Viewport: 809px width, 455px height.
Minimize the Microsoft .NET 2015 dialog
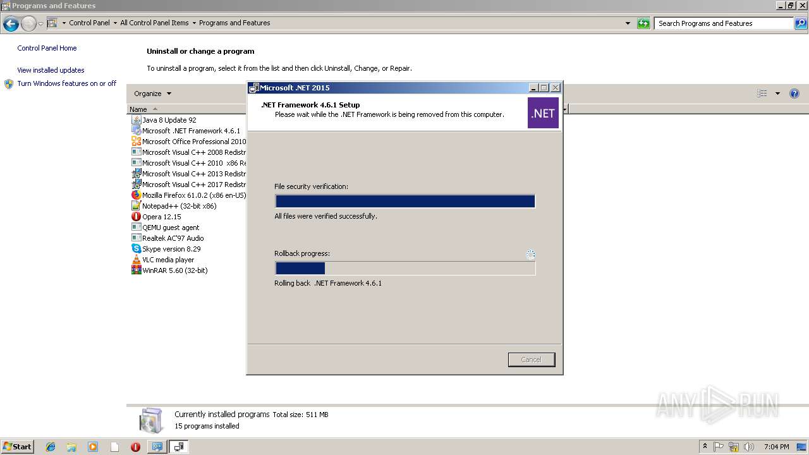click(533, 88)
